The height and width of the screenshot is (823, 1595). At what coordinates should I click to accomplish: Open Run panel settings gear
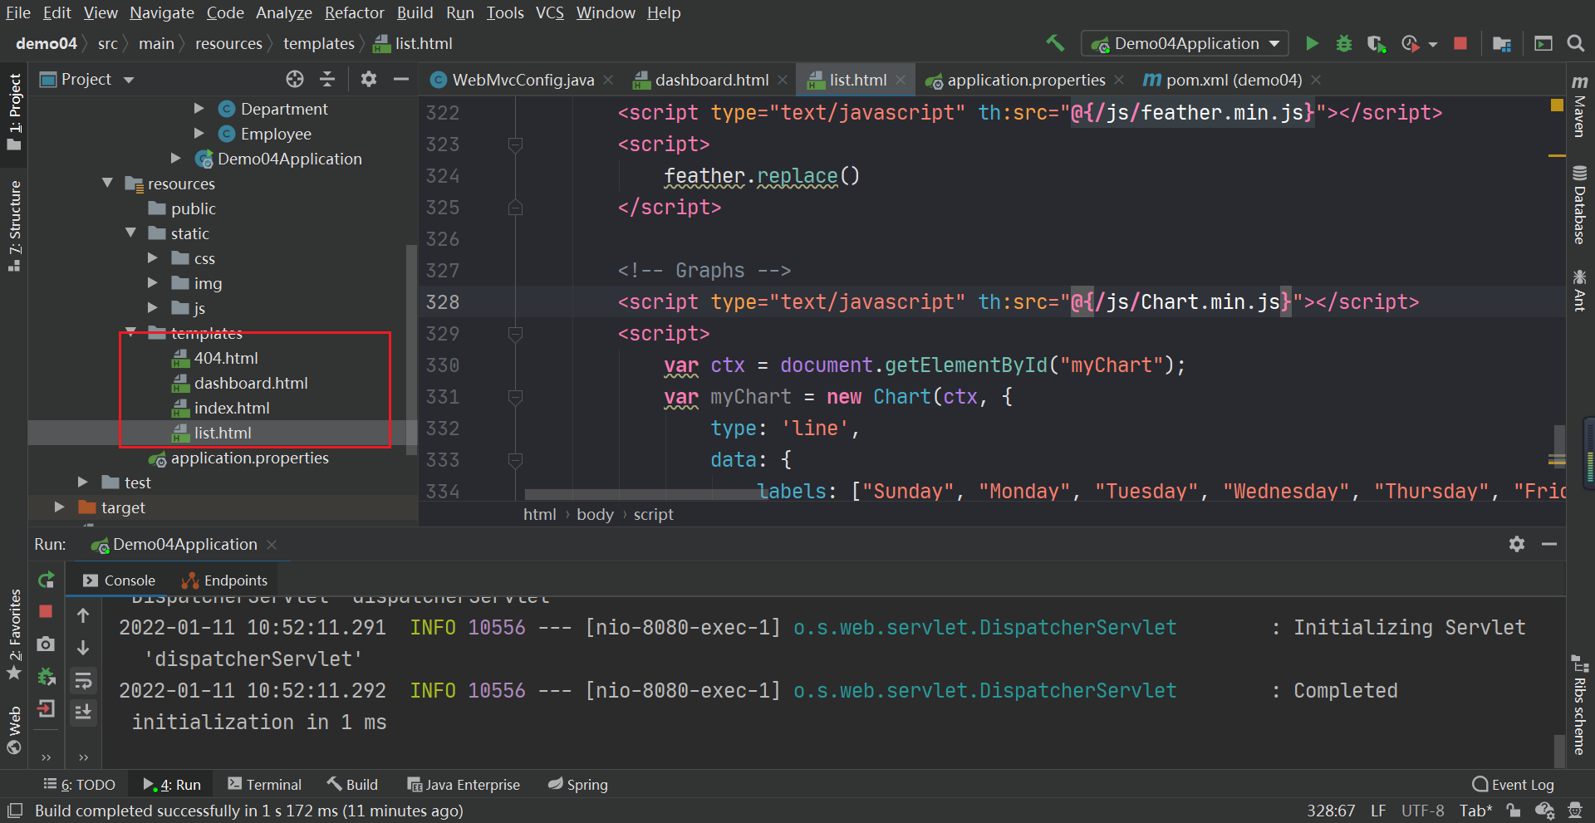click(1517, 544)
